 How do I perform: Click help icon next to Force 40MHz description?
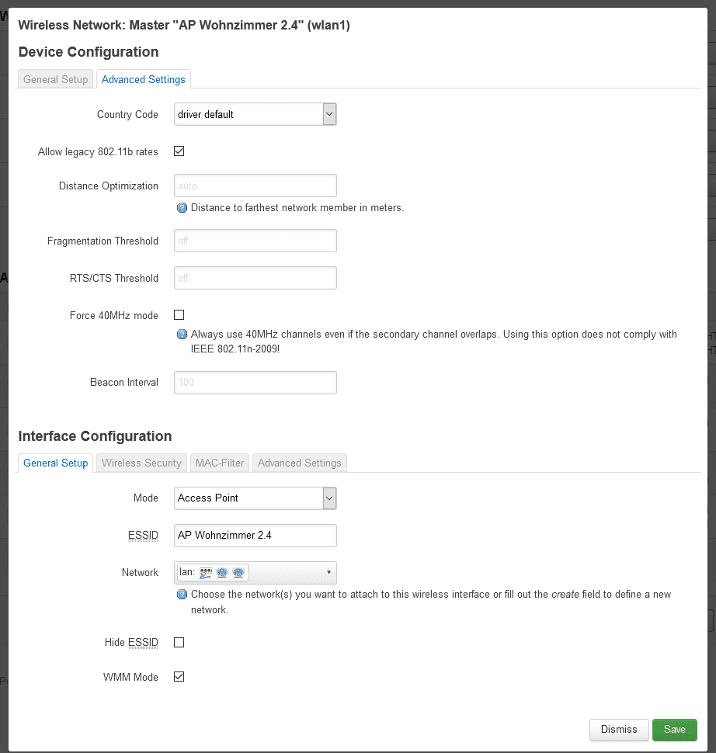click(x=182, y=335)
